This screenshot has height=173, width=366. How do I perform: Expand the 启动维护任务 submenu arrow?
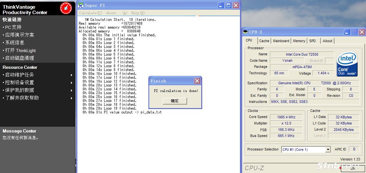[x=72, y=75]
